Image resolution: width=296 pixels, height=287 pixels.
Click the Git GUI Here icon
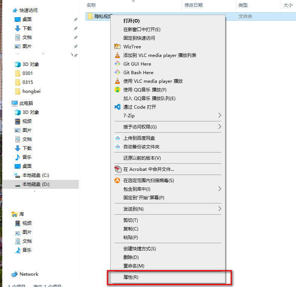[x=117, y=64]
